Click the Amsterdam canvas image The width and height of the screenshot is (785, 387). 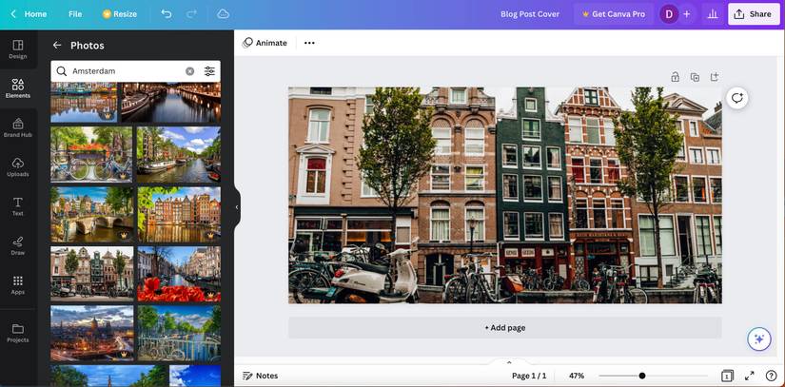(504, 195)
